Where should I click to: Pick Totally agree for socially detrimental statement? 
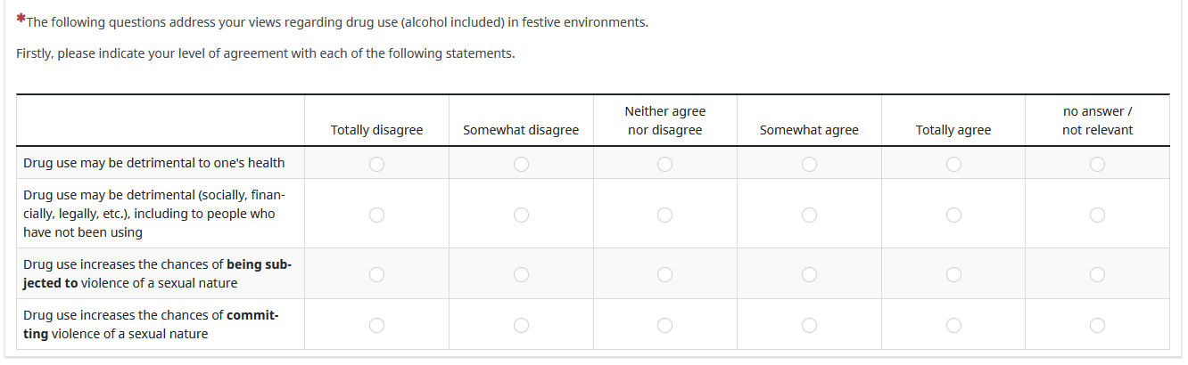953,215
